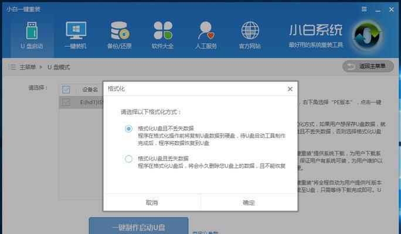Click the 主菜单 breadcrumb label
The height and width of the screenshot is (234, 401).
(x=28, y=67)
